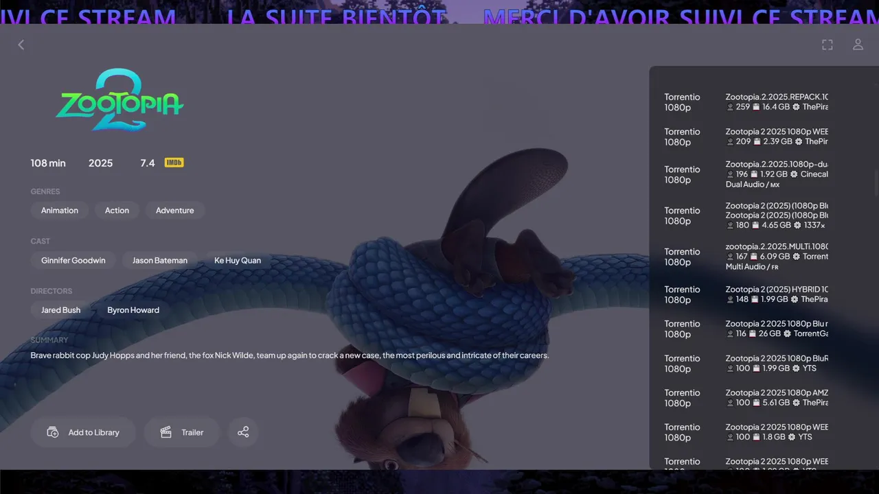879x494 pixels.
Task: Open director Jared Bush
Action: tap(60, 310)
